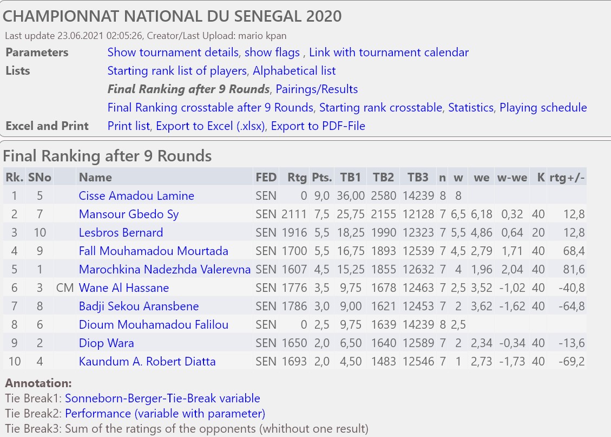Go to Pairings/Results page
The width and height of the screenshot is (611, 437).
(317, 89)
